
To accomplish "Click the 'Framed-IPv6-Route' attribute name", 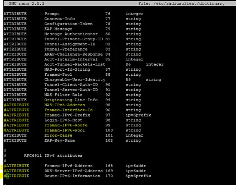I will pyautogui.click(x=66, y=125).
